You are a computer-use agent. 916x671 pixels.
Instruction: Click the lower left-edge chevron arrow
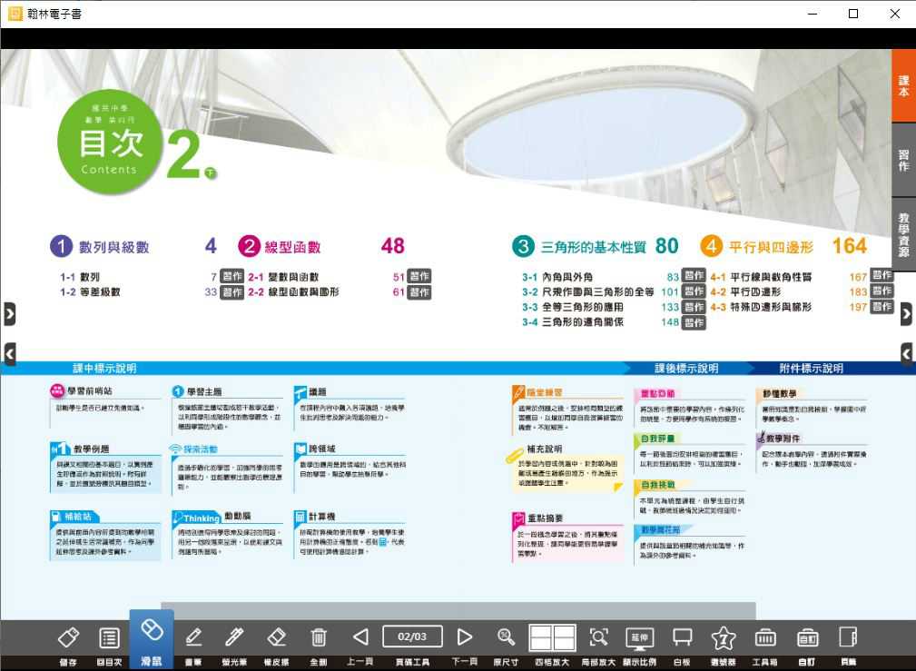[x=9, y=354]
